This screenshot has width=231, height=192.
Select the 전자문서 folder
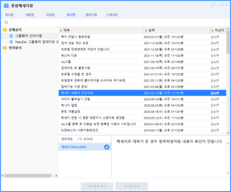(x=15, y=48)
